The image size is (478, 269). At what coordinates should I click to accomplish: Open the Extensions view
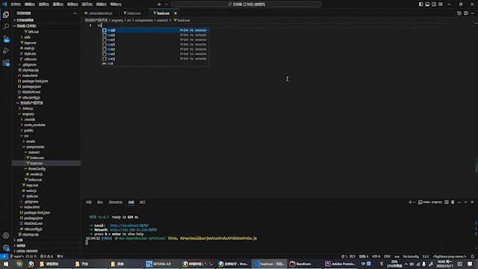point(6,63)
